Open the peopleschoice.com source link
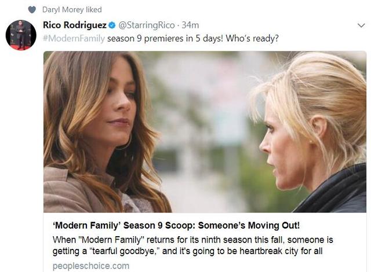Image resolution: width=371 pixels, height=272 pixels. tap(91, 266)
